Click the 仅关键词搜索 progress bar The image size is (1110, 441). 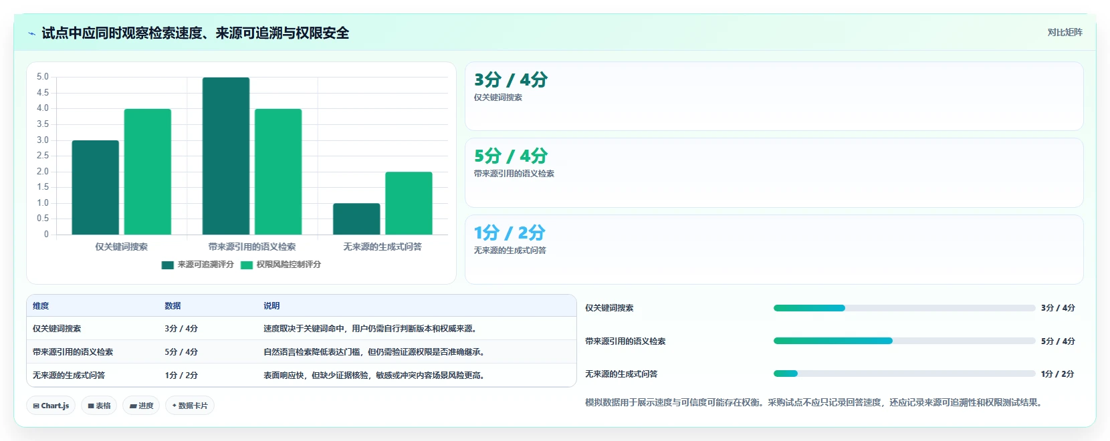[904, 308]
